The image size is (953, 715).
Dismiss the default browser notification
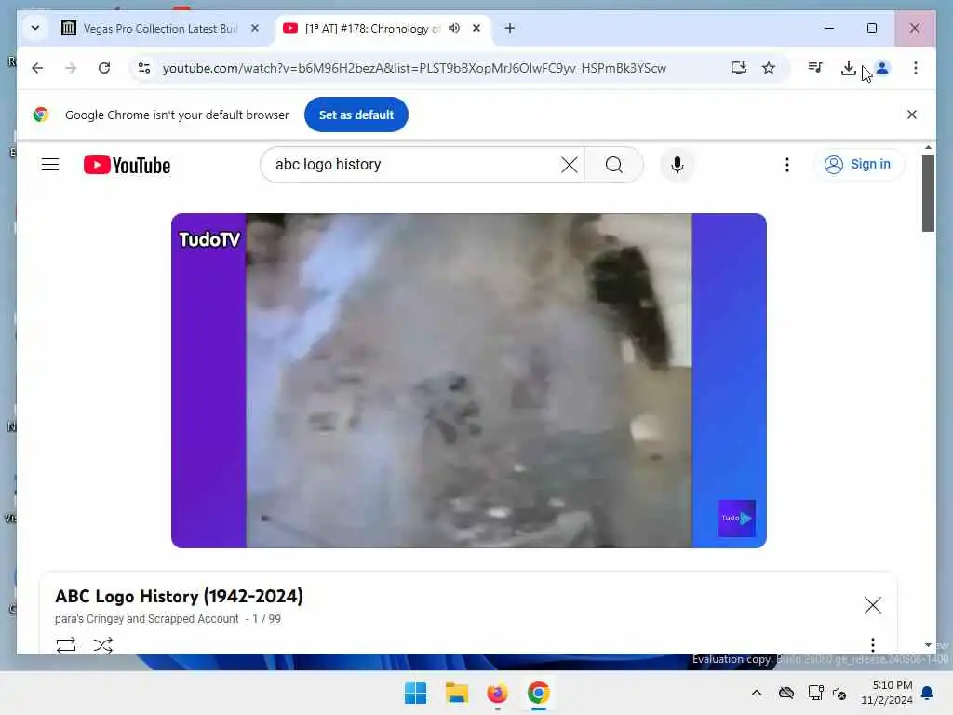tap(912, 115)
